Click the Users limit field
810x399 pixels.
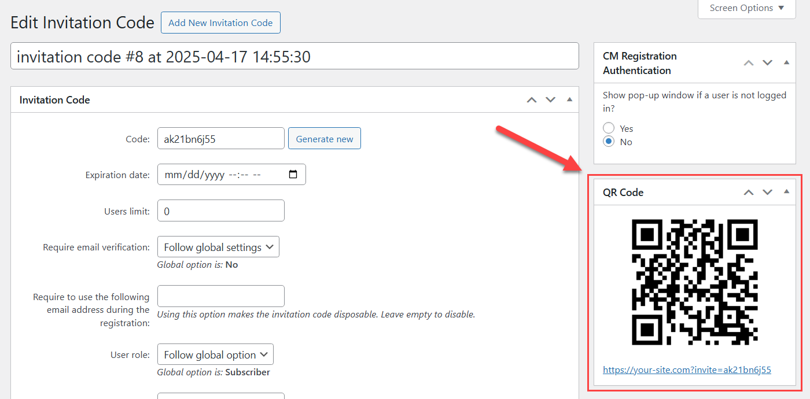pyautogui.click(x=221, y=210)
